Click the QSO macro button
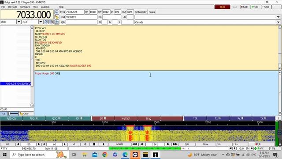 click(x=57, y=118)
